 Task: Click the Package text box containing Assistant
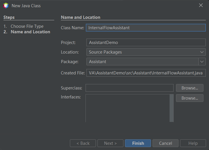pos(142,62)
